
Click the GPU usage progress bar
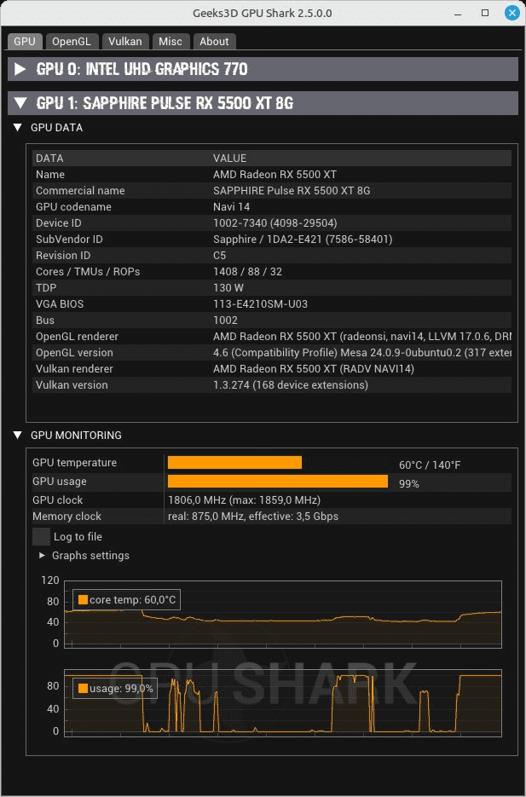(x=277, y=482)
